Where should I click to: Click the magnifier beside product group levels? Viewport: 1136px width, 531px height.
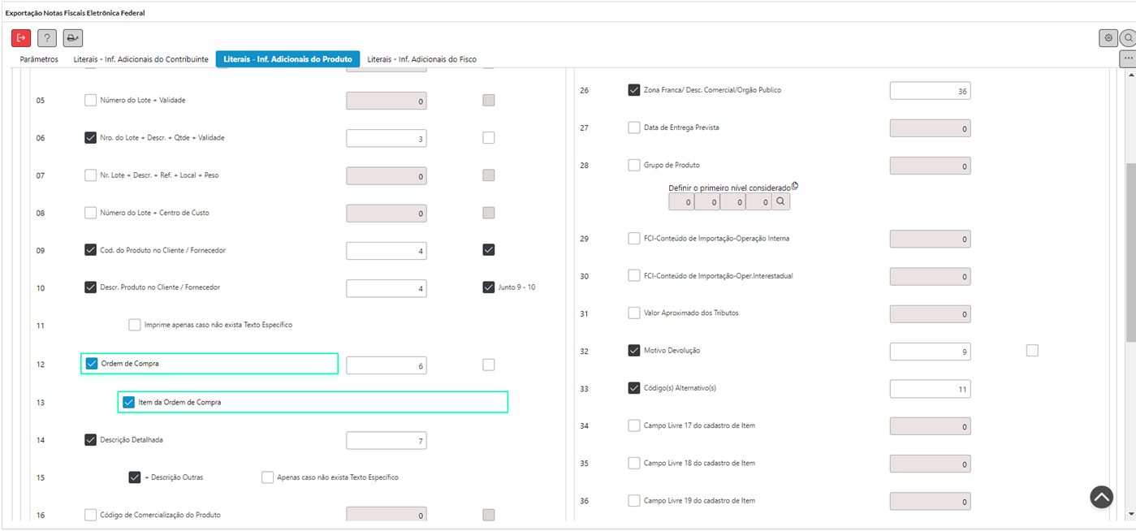(x=780, y=201)
